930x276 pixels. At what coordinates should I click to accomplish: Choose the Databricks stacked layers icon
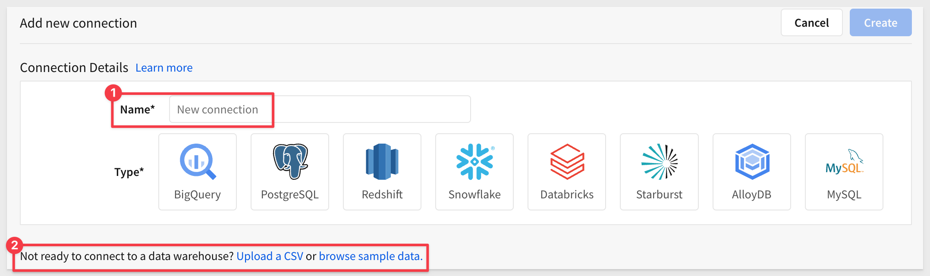567,161
